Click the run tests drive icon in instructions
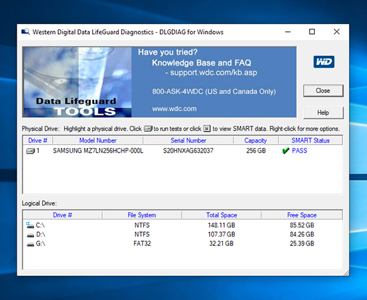Screen dimensions: 367x300 click(148, 129)
